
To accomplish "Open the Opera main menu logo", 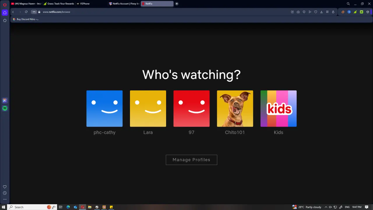I will 5,5.
